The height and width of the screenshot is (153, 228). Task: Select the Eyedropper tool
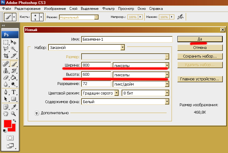click(x=14, y=107)
